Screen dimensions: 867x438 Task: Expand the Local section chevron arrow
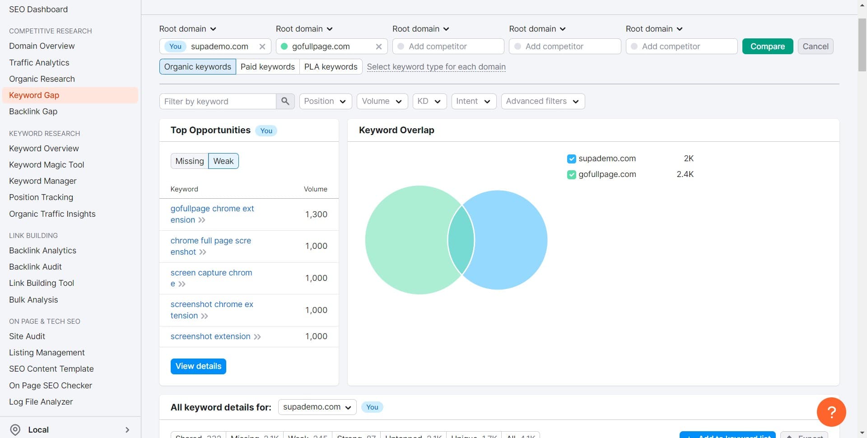click(127, 430)
